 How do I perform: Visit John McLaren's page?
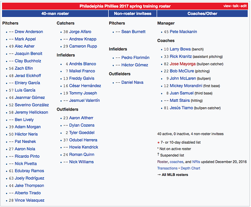pyautogui.click(x=183, y=79)
